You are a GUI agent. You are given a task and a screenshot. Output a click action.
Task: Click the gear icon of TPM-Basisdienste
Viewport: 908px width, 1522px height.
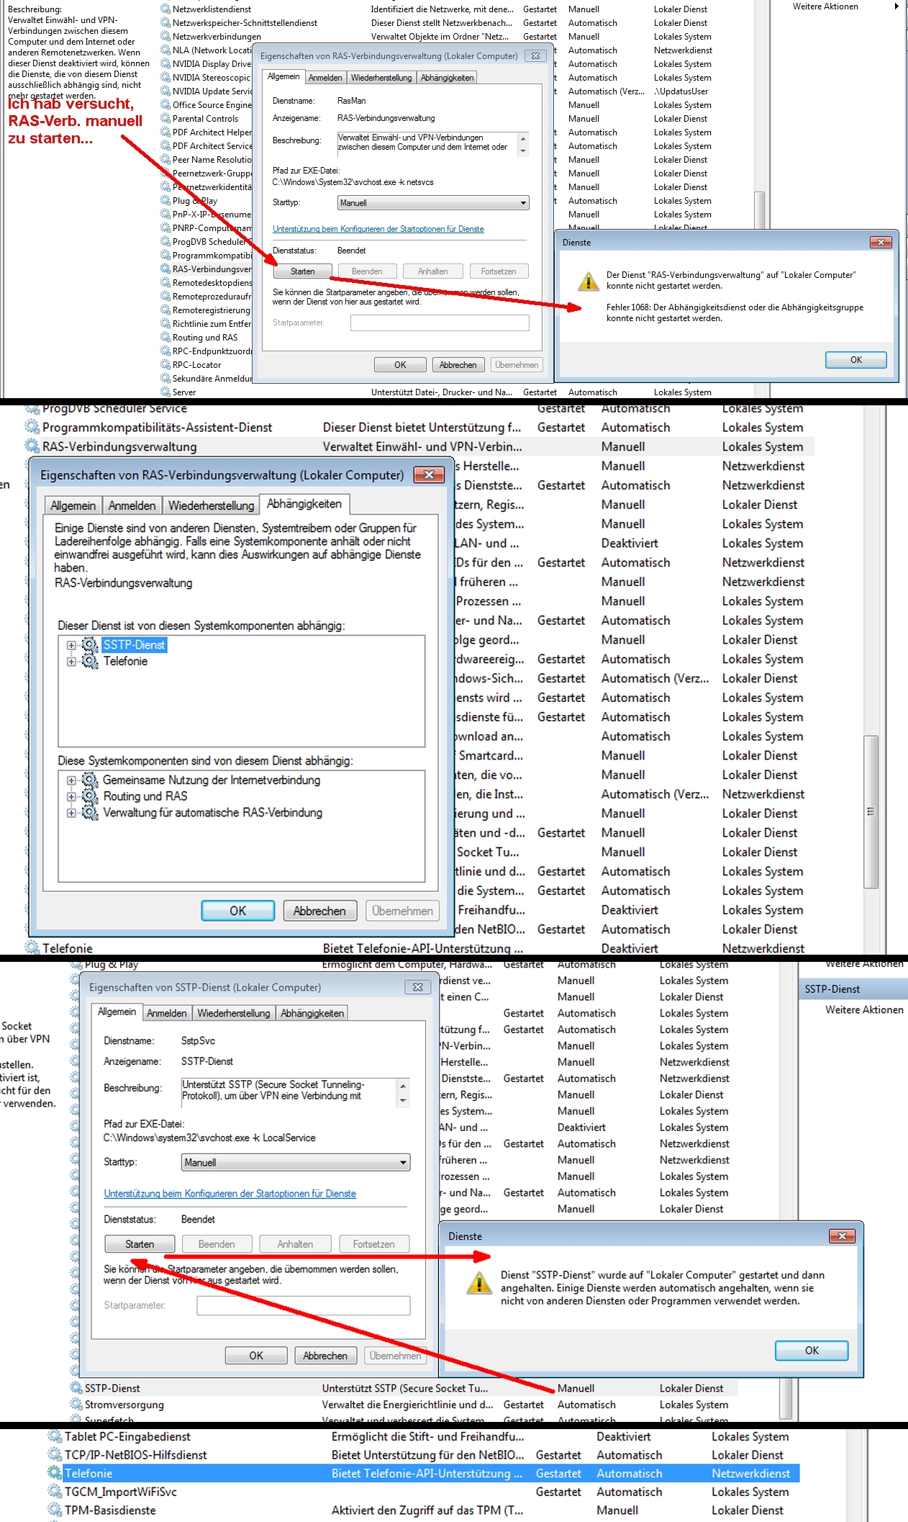pos(55,1510)
